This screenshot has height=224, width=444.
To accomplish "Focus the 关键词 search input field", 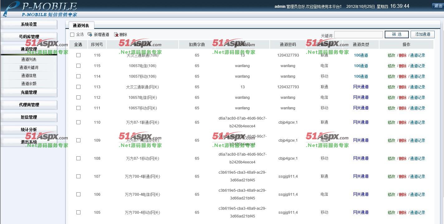I will (x=358, y=34).
